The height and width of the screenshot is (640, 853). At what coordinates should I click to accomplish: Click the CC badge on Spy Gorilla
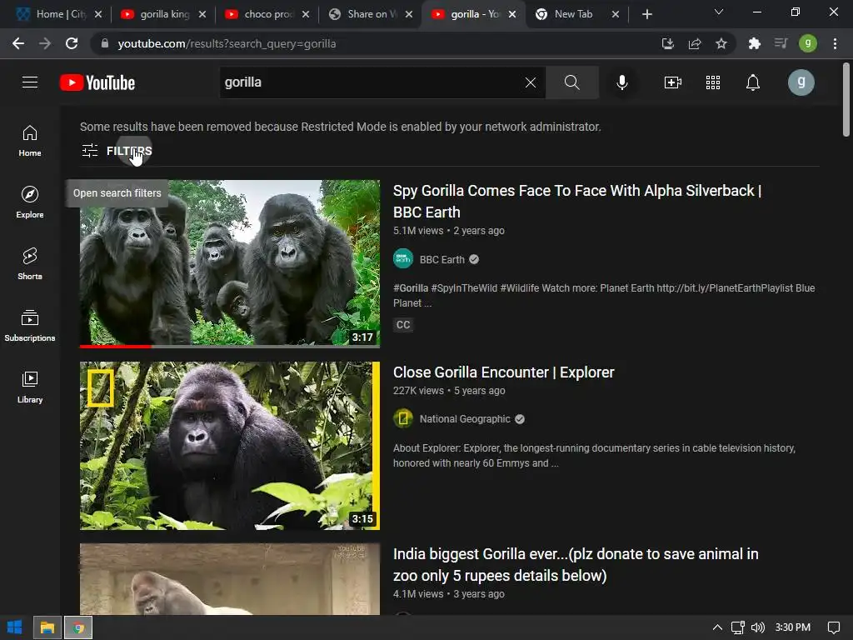(403, 325)
